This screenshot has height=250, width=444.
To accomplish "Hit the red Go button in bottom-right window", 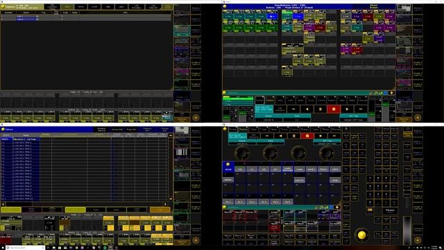I will tap(307, 136).
